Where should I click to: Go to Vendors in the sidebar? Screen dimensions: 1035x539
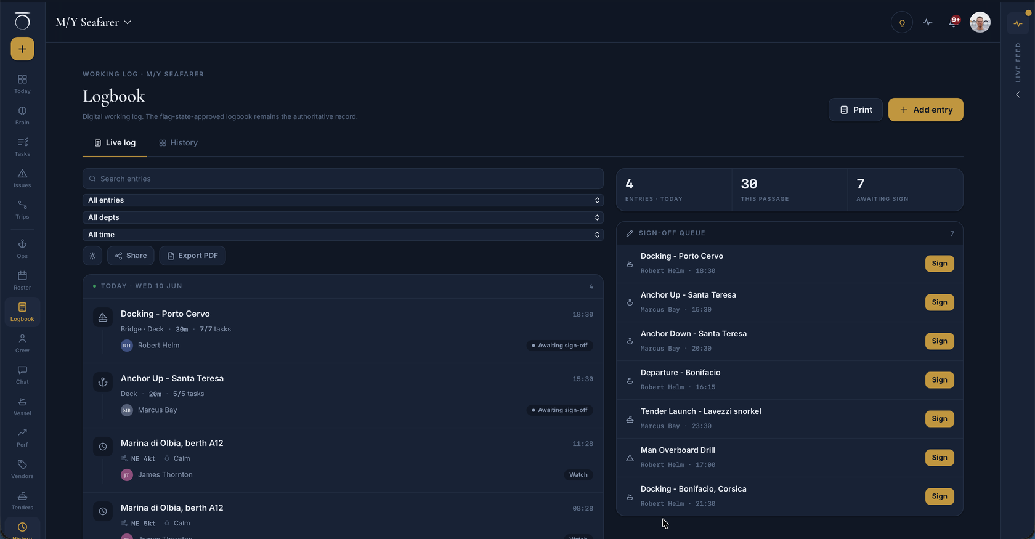click(x=22, y=469)
